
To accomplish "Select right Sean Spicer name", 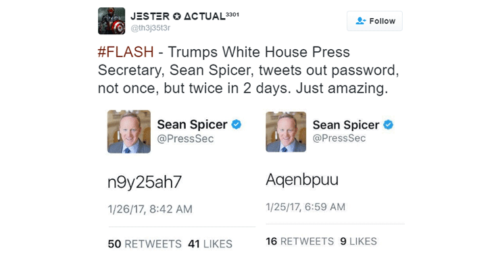I will 346,125.
